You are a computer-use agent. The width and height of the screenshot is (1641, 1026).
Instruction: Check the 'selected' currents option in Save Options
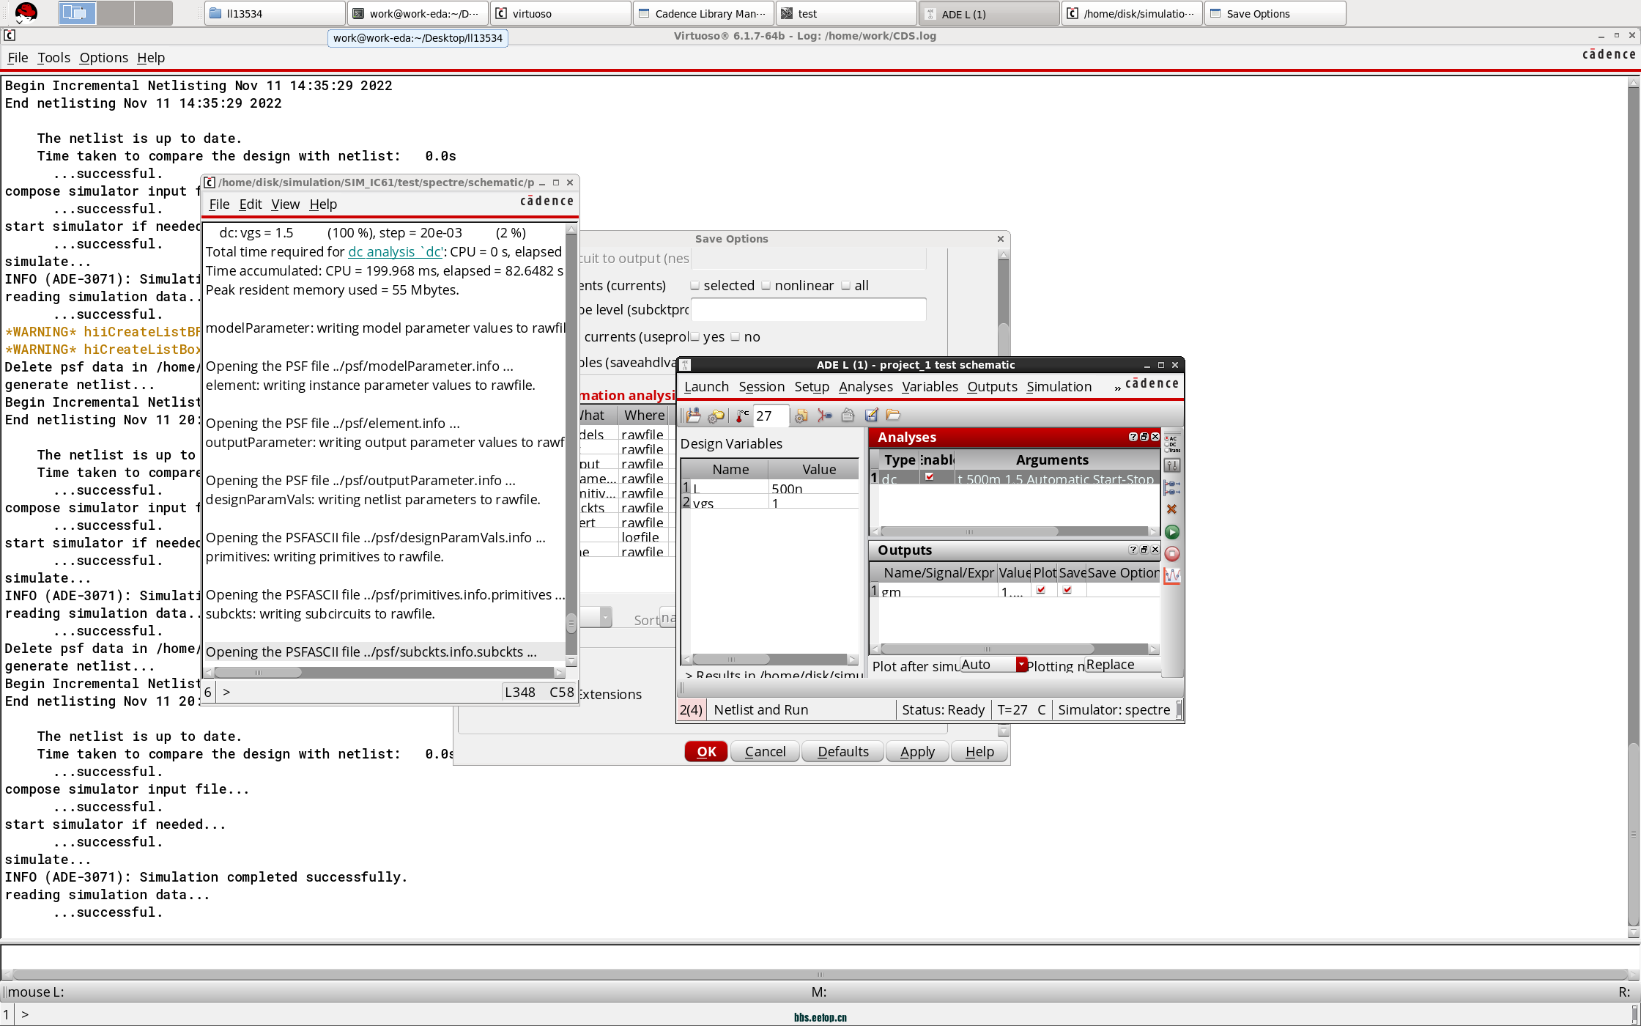(695, 286)
